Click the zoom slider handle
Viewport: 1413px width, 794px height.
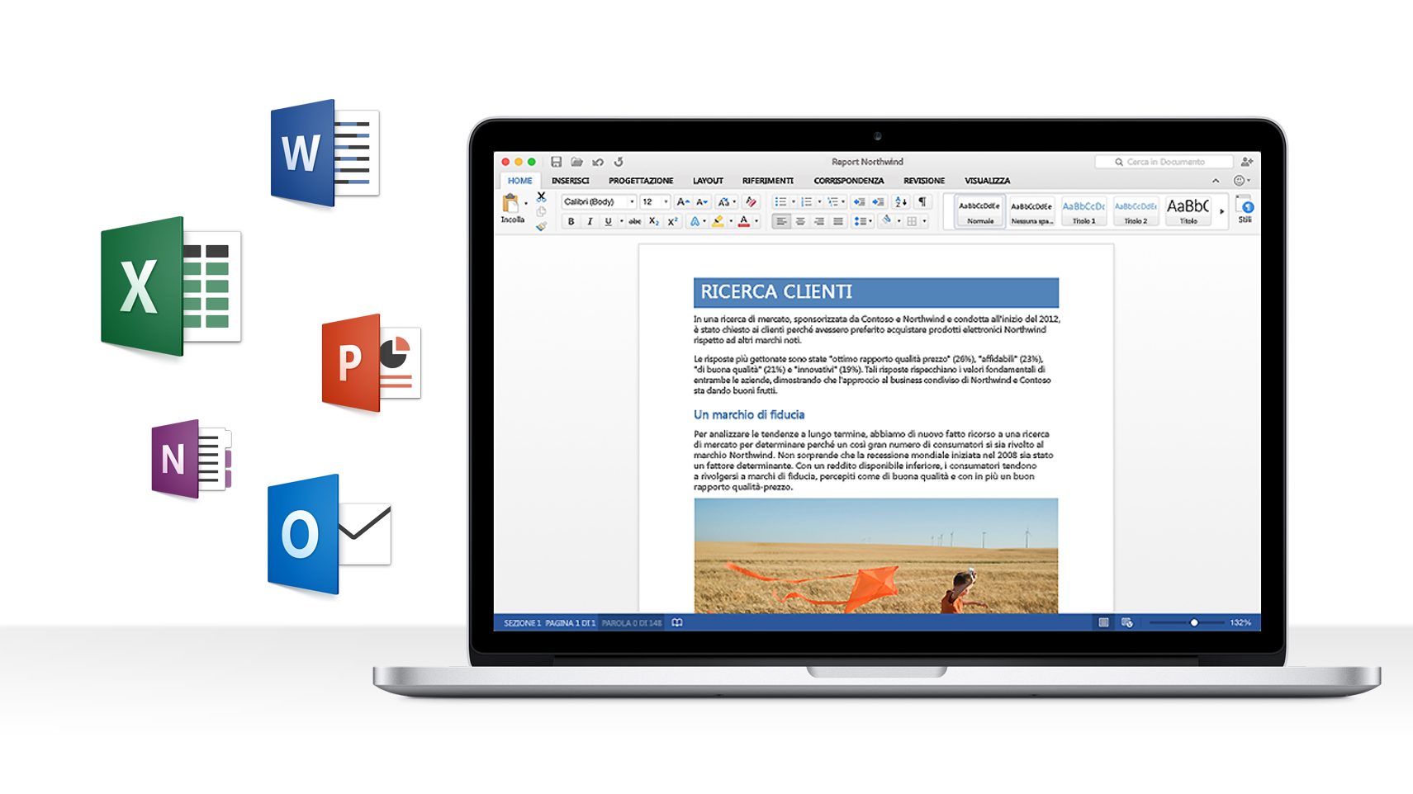1193,623
